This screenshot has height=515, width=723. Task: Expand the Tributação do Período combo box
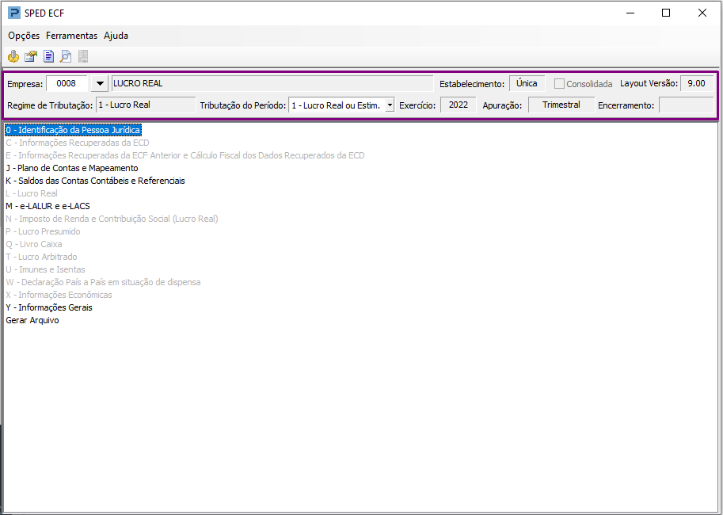click(390, 105)
